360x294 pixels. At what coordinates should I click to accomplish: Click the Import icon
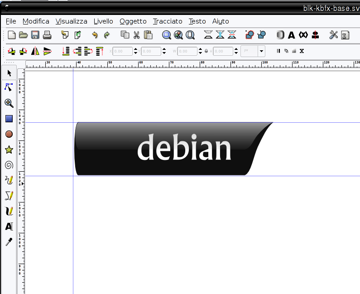(65, 35)
